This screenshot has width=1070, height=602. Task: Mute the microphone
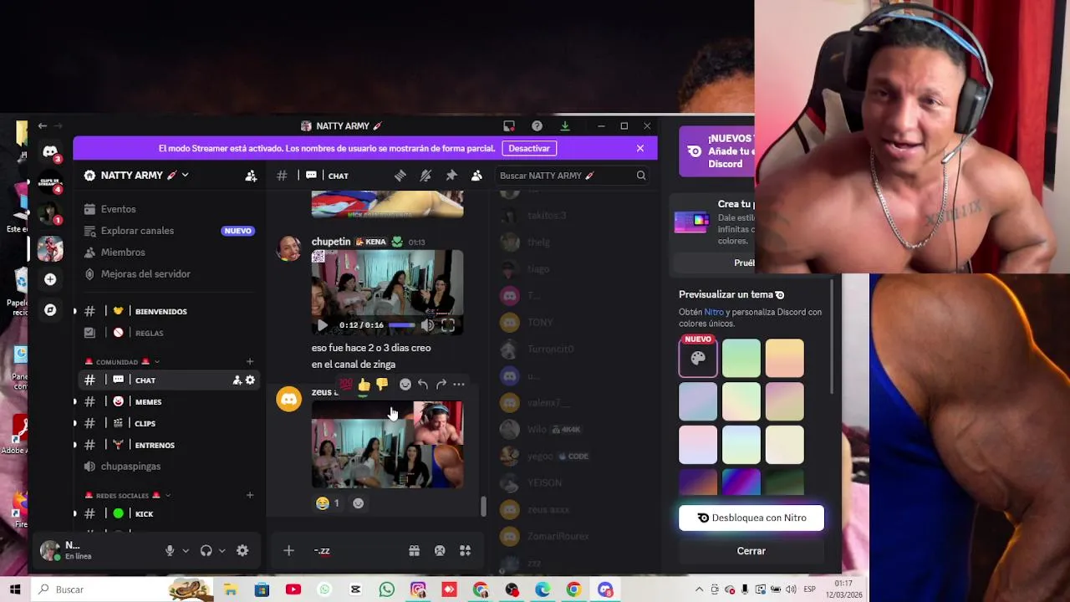(x=170, y=551)
